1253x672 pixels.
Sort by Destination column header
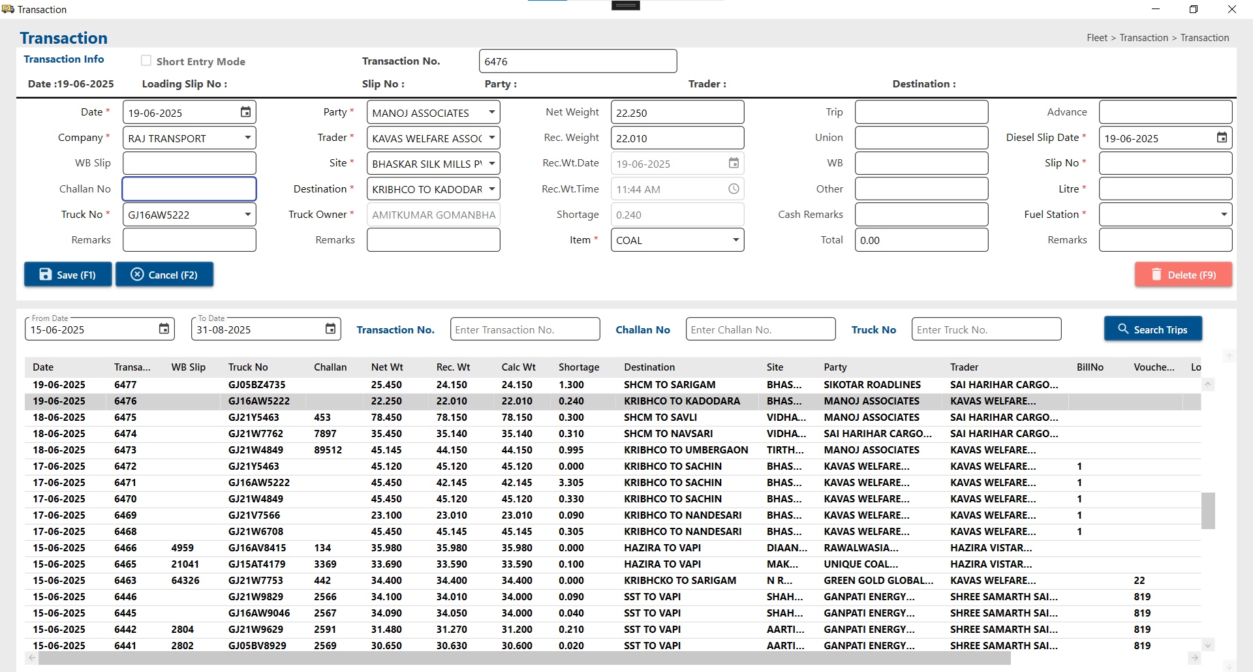[649, 367]
